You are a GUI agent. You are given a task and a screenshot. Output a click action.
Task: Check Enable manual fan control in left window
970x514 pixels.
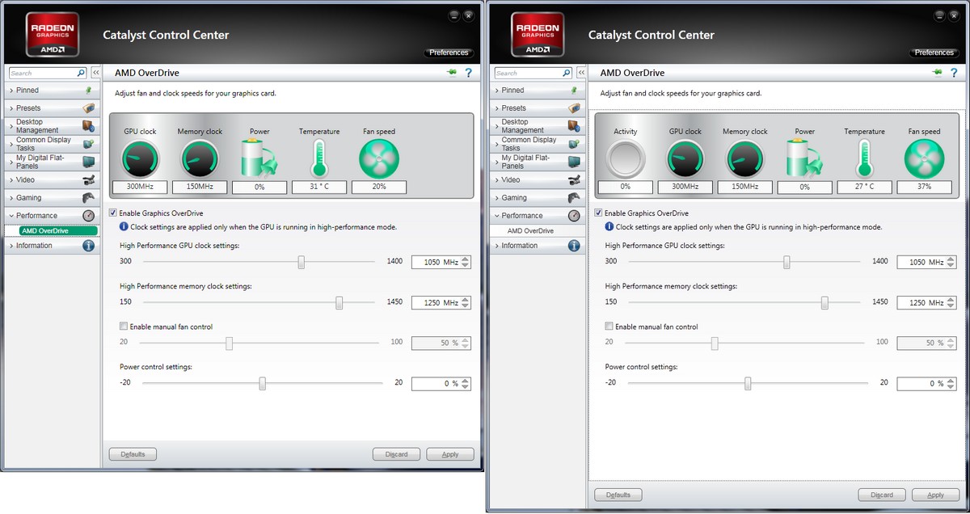(124, 327)
